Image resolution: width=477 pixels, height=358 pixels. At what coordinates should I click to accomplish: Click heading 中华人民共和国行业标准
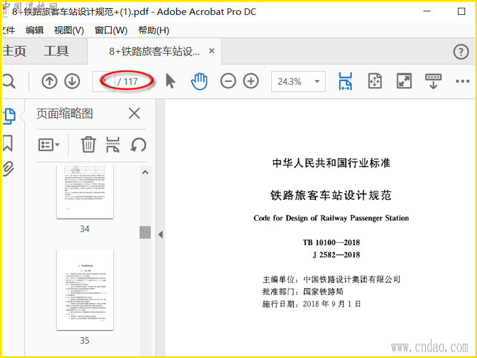pyautogui.click(x=332, y=163)
